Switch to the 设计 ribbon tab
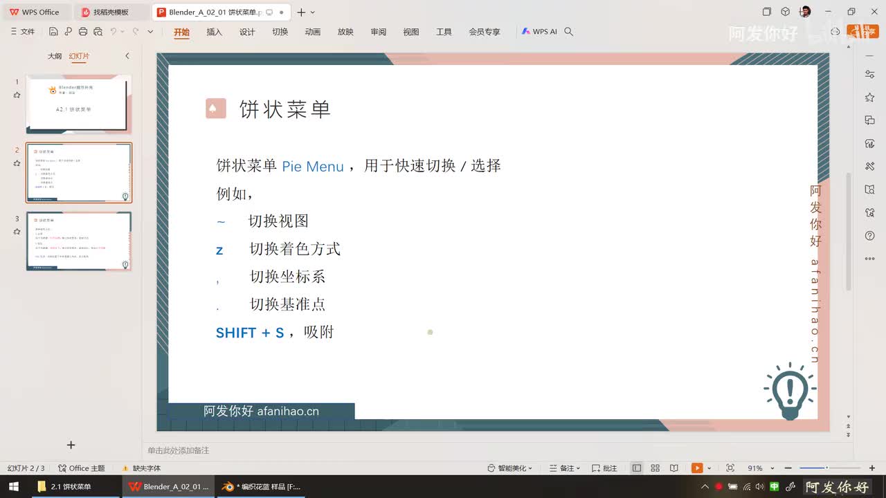The image size is (886, 498). click(247, 32)
